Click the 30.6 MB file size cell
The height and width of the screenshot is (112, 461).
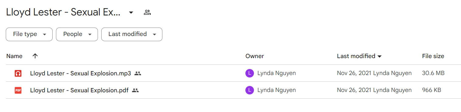pyautogui.click(x=433, y=73)
